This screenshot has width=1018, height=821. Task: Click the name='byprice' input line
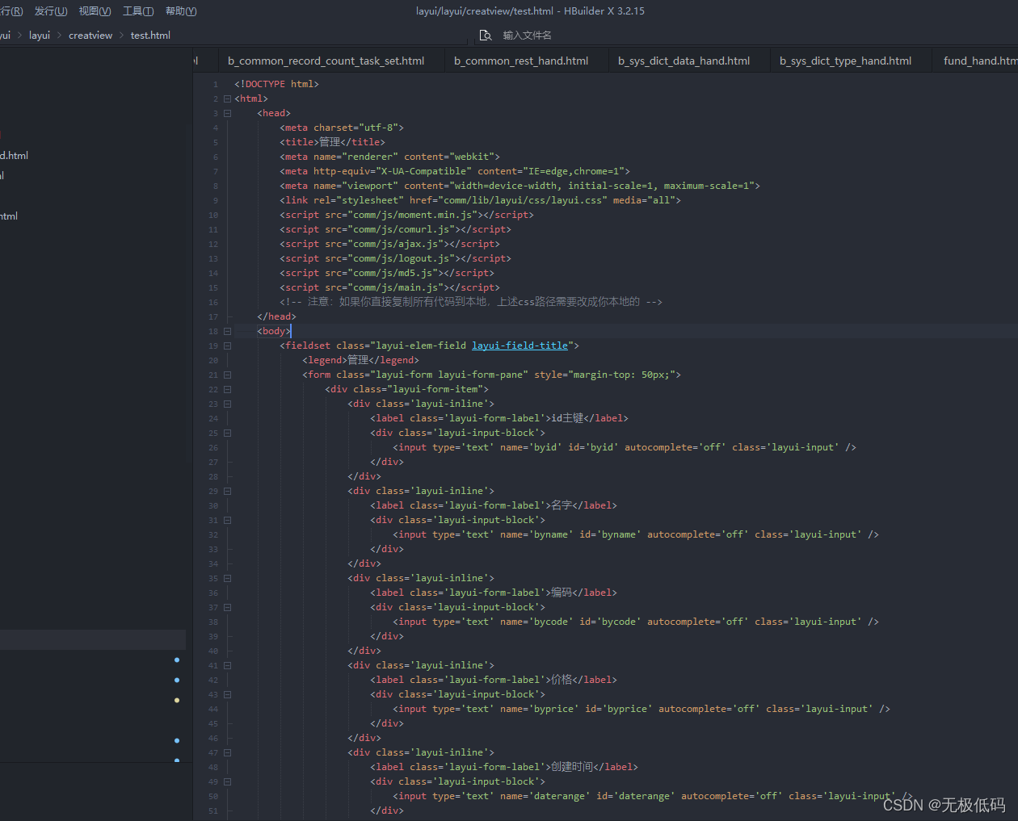(x=642, y=709)
